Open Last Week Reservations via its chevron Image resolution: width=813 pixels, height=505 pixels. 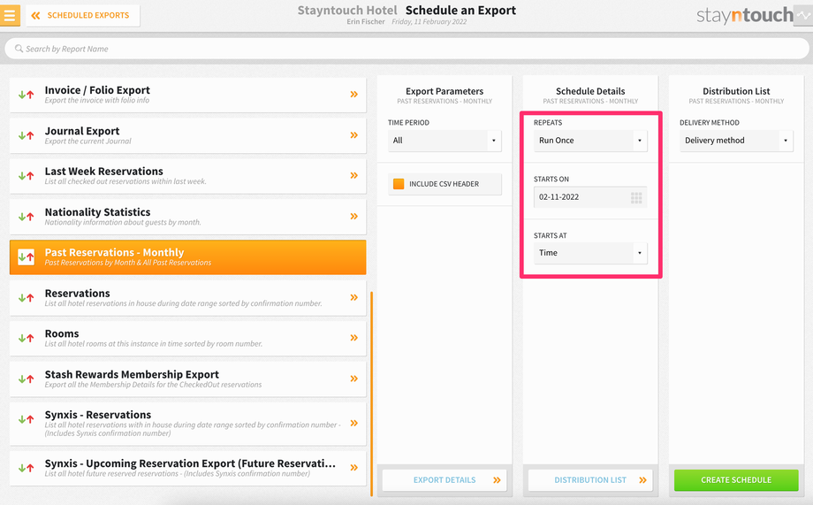tap(354, 175)
